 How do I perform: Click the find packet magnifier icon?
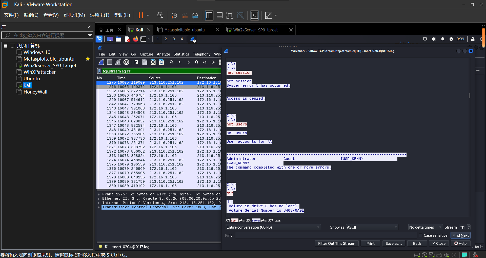pyautogui.click(x=171, y=62)
